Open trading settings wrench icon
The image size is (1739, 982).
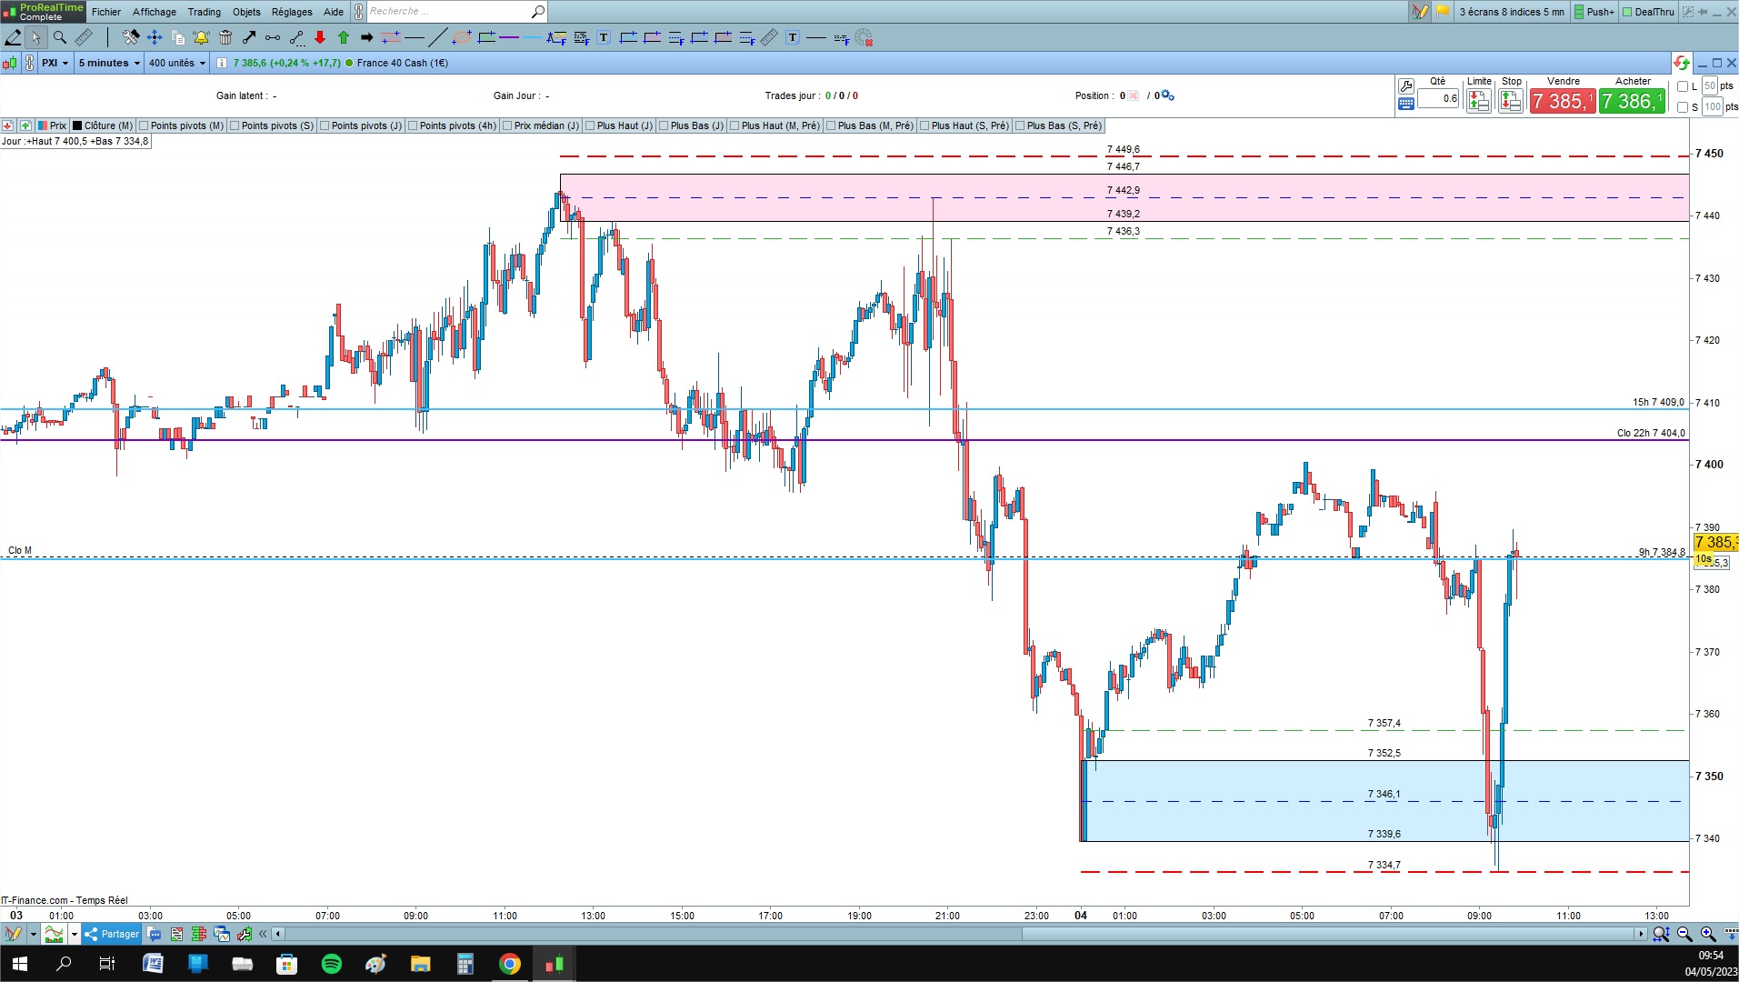[1406, 86]
